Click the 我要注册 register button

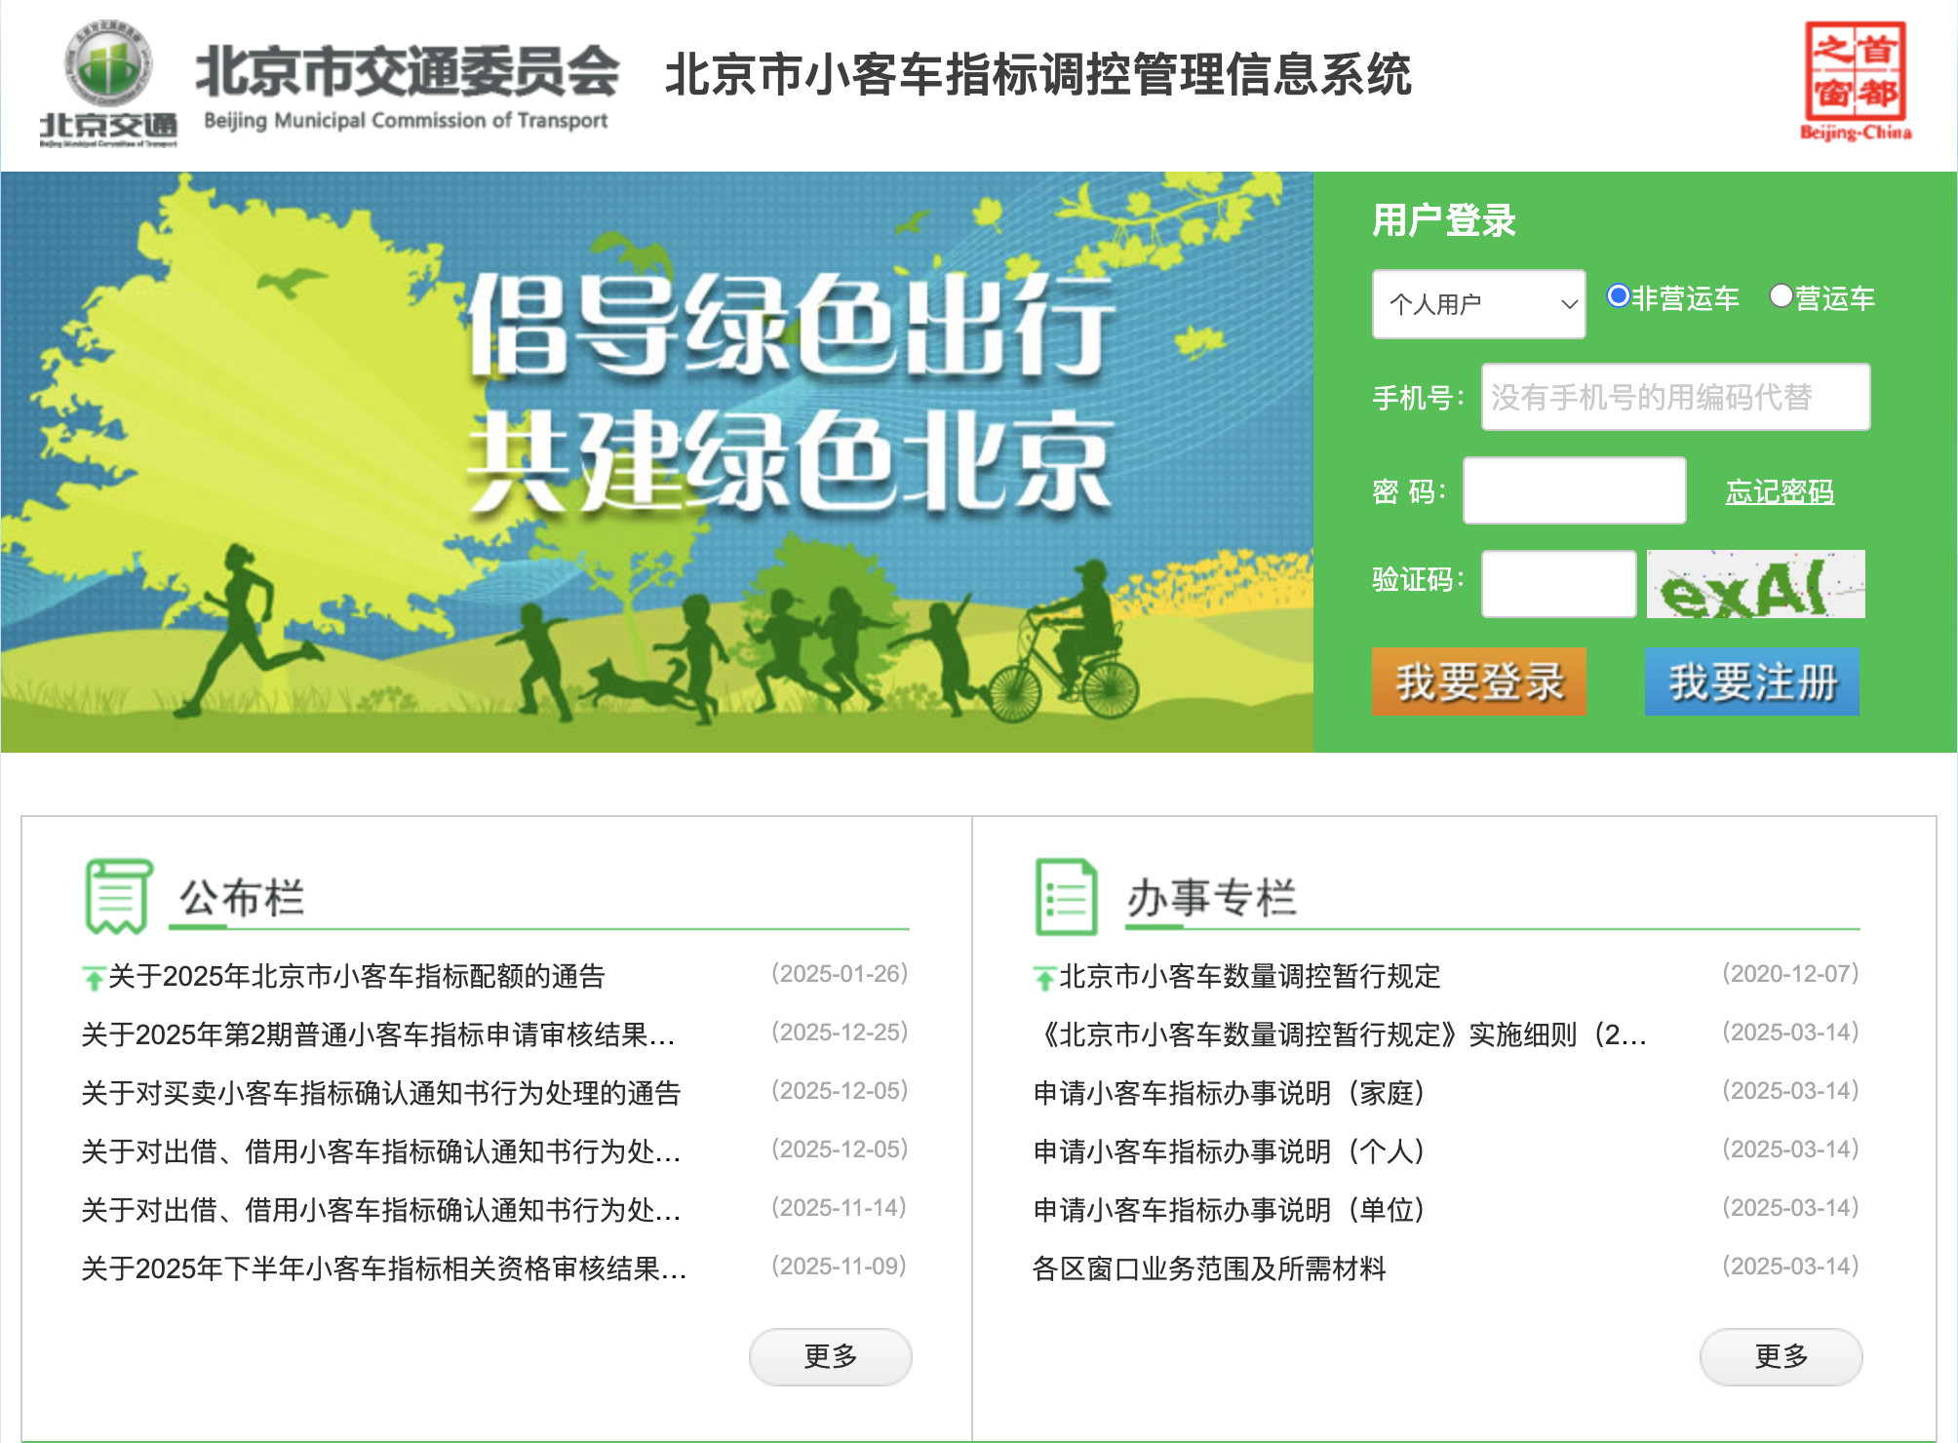point(1751,682)
